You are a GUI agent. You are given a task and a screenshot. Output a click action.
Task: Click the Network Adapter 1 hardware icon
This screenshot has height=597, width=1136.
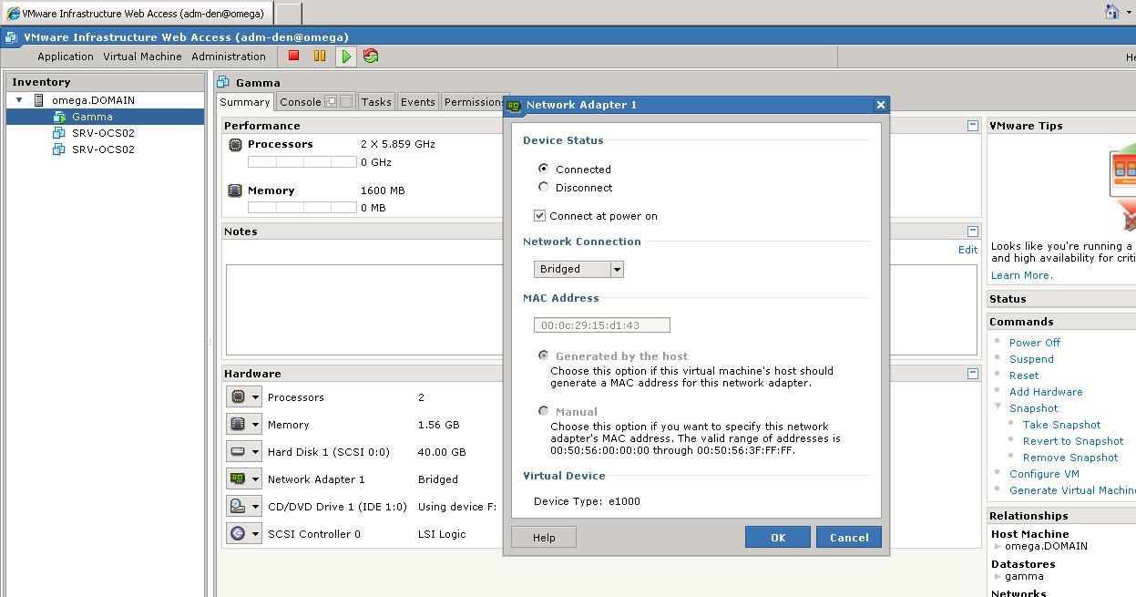(x=238, y=479)
